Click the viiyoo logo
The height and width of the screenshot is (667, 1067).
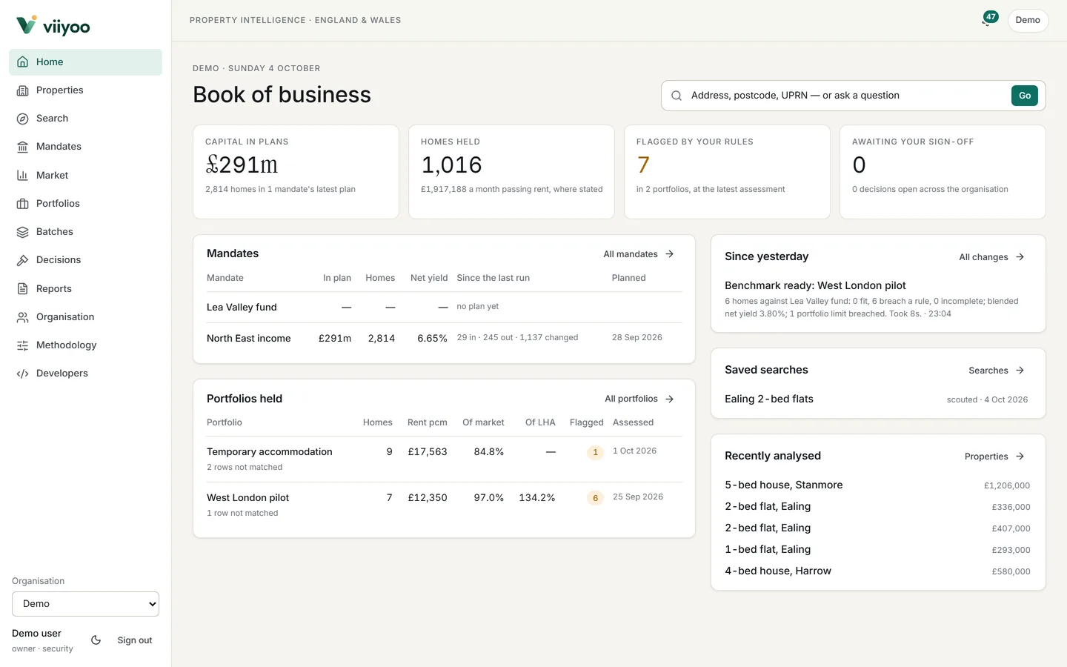[53, 26]
